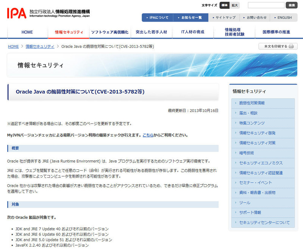Click the printer icon beside 本文を印刷する
Screen dimensions: 303x249
pos(291,46)
